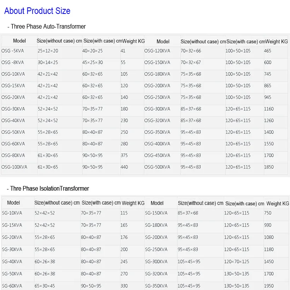This screenshot has width=290, height=290.
Task: Click the 120×70×125 with-case size cell
Action: click(x=237, y=262)
